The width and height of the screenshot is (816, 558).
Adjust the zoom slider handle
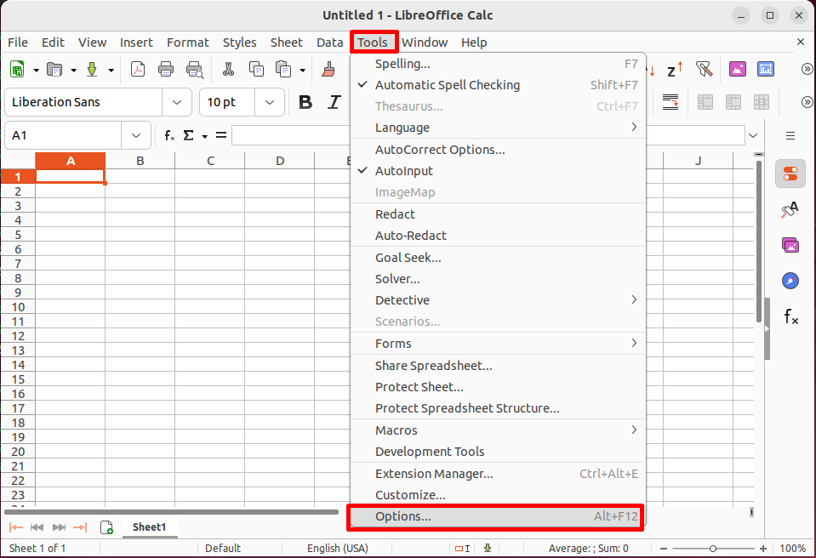pyautogui.click(x=713, y=548)
